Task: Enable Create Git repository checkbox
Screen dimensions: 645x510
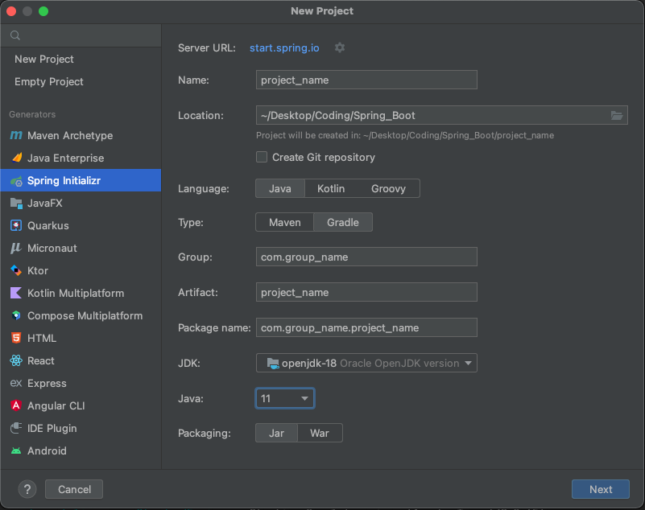Action: [262, 157]
